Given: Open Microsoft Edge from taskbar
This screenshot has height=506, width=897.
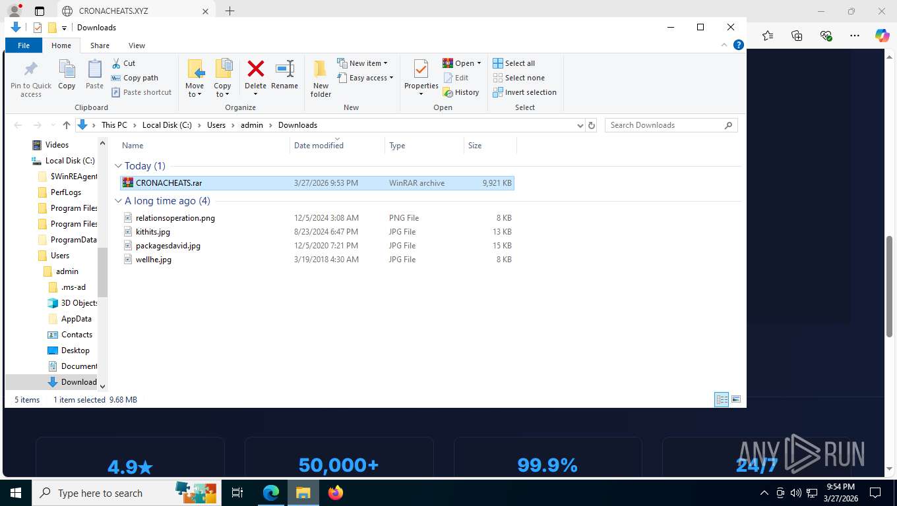Looking at the screenshot, I should (x=271, y=493).
